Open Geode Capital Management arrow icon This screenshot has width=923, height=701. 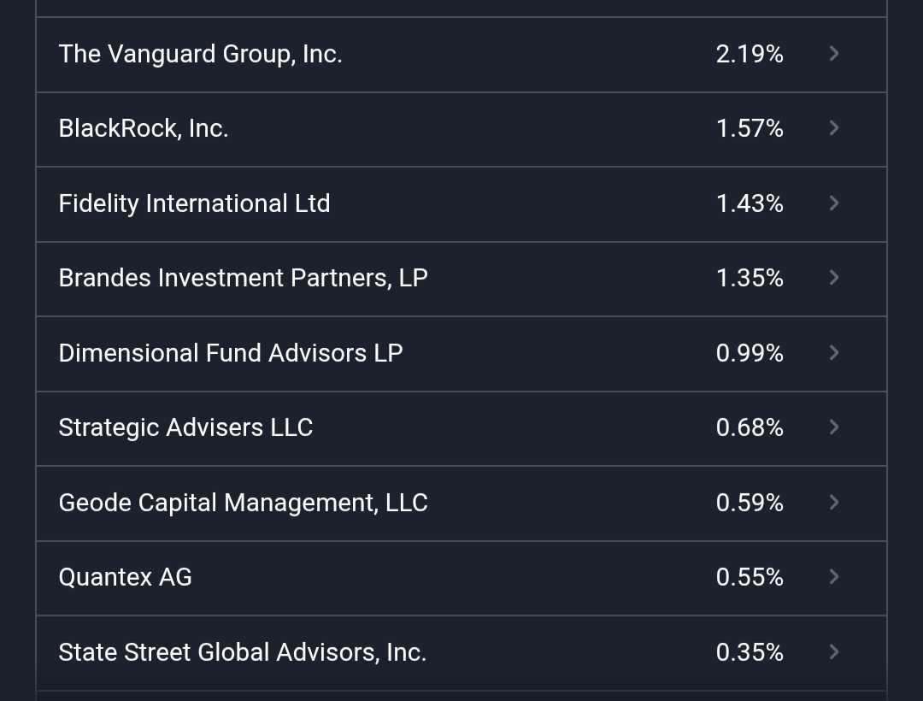click(834, 503)
